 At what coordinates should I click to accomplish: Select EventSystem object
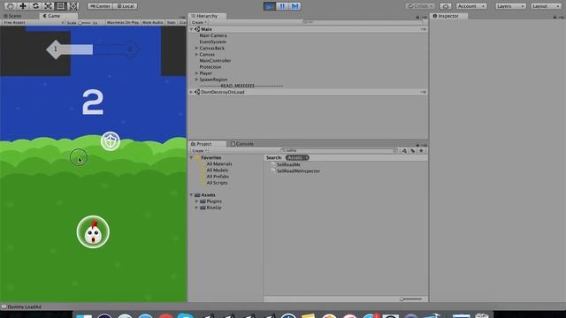click(x=212, y=42)
